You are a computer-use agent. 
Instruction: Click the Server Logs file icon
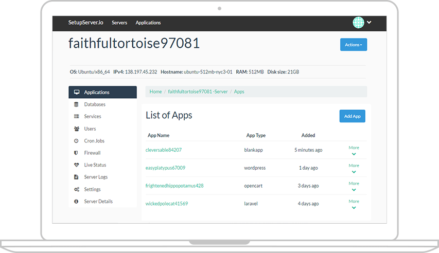76,177
